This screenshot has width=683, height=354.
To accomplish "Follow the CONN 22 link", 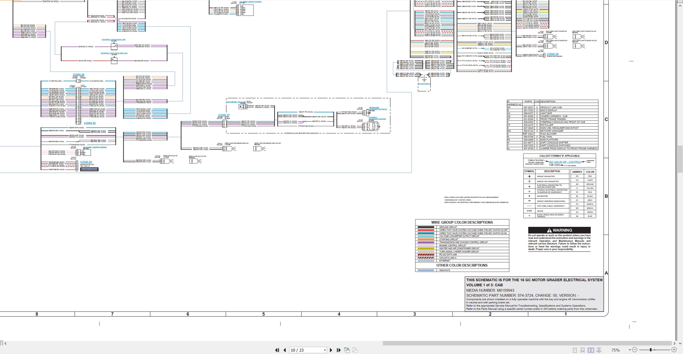I will tap(86, 162).
